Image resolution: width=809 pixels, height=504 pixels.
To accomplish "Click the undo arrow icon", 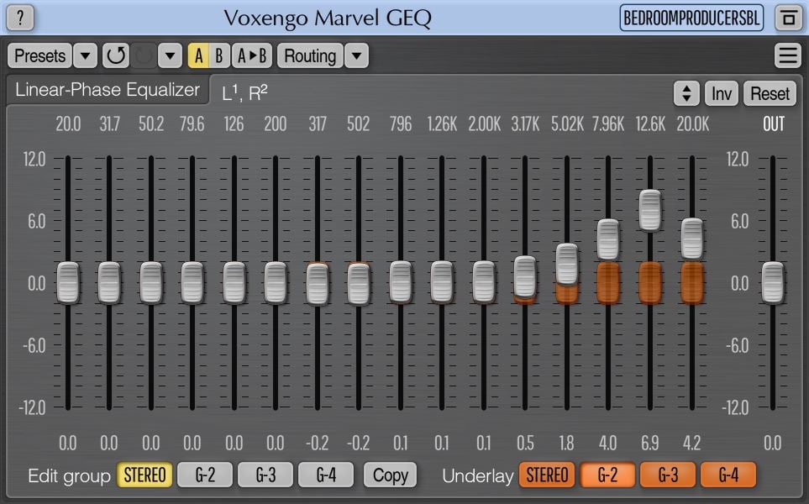I will pyautogui.click(x=116, y=55).
